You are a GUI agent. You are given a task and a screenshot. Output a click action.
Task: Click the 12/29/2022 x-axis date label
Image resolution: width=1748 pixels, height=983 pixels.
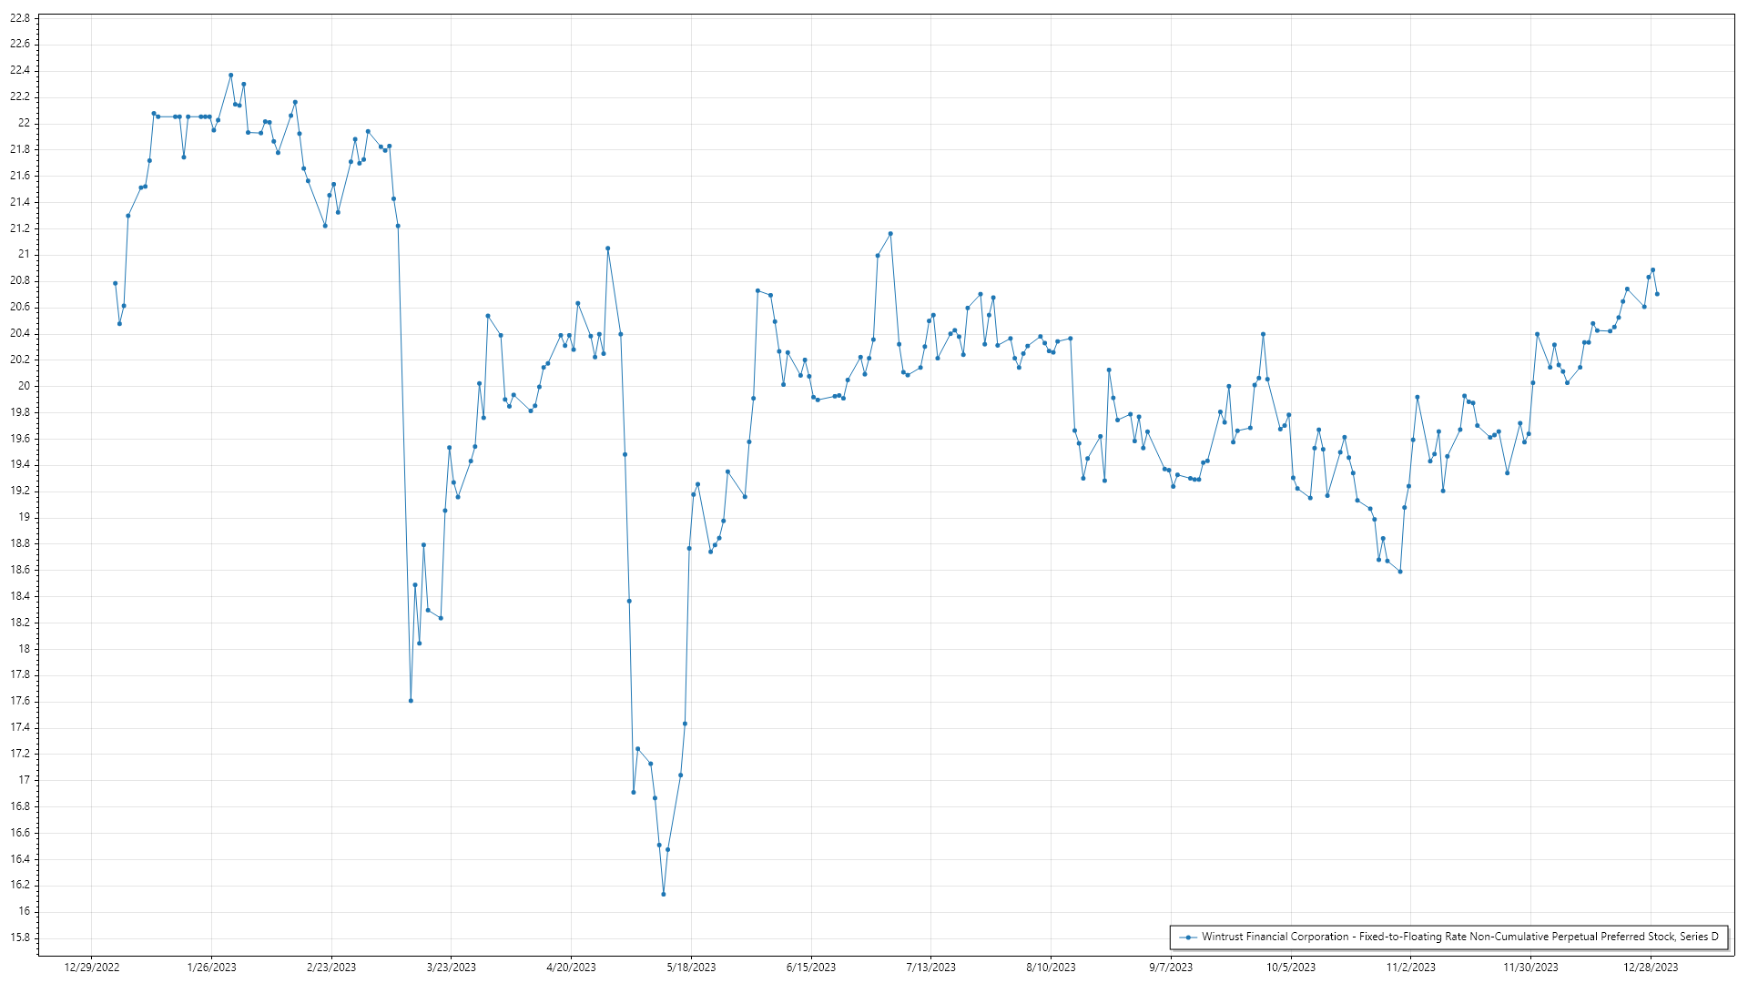tap(92, 968)
